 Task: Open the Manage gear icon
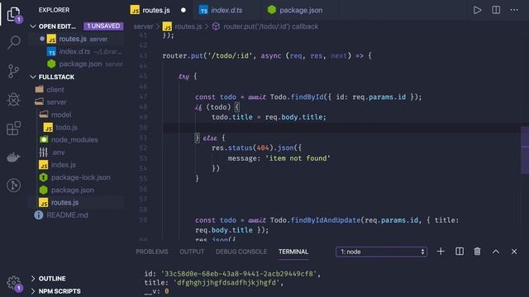(x=13, y=282)
